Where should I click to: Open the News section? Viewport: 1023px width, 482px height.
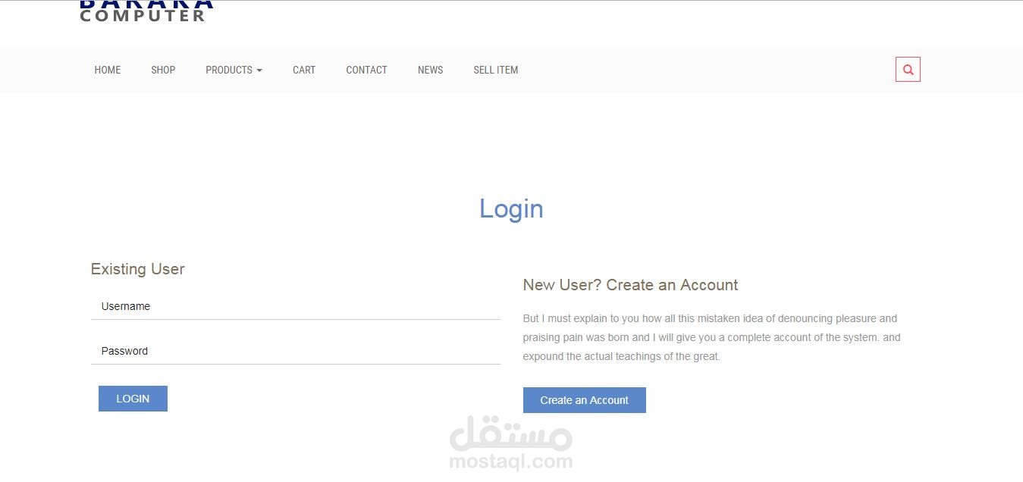pos(430,70)
